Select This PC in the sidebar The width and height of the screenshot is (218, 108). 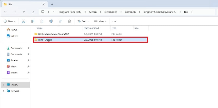click(x=15, y=85)
